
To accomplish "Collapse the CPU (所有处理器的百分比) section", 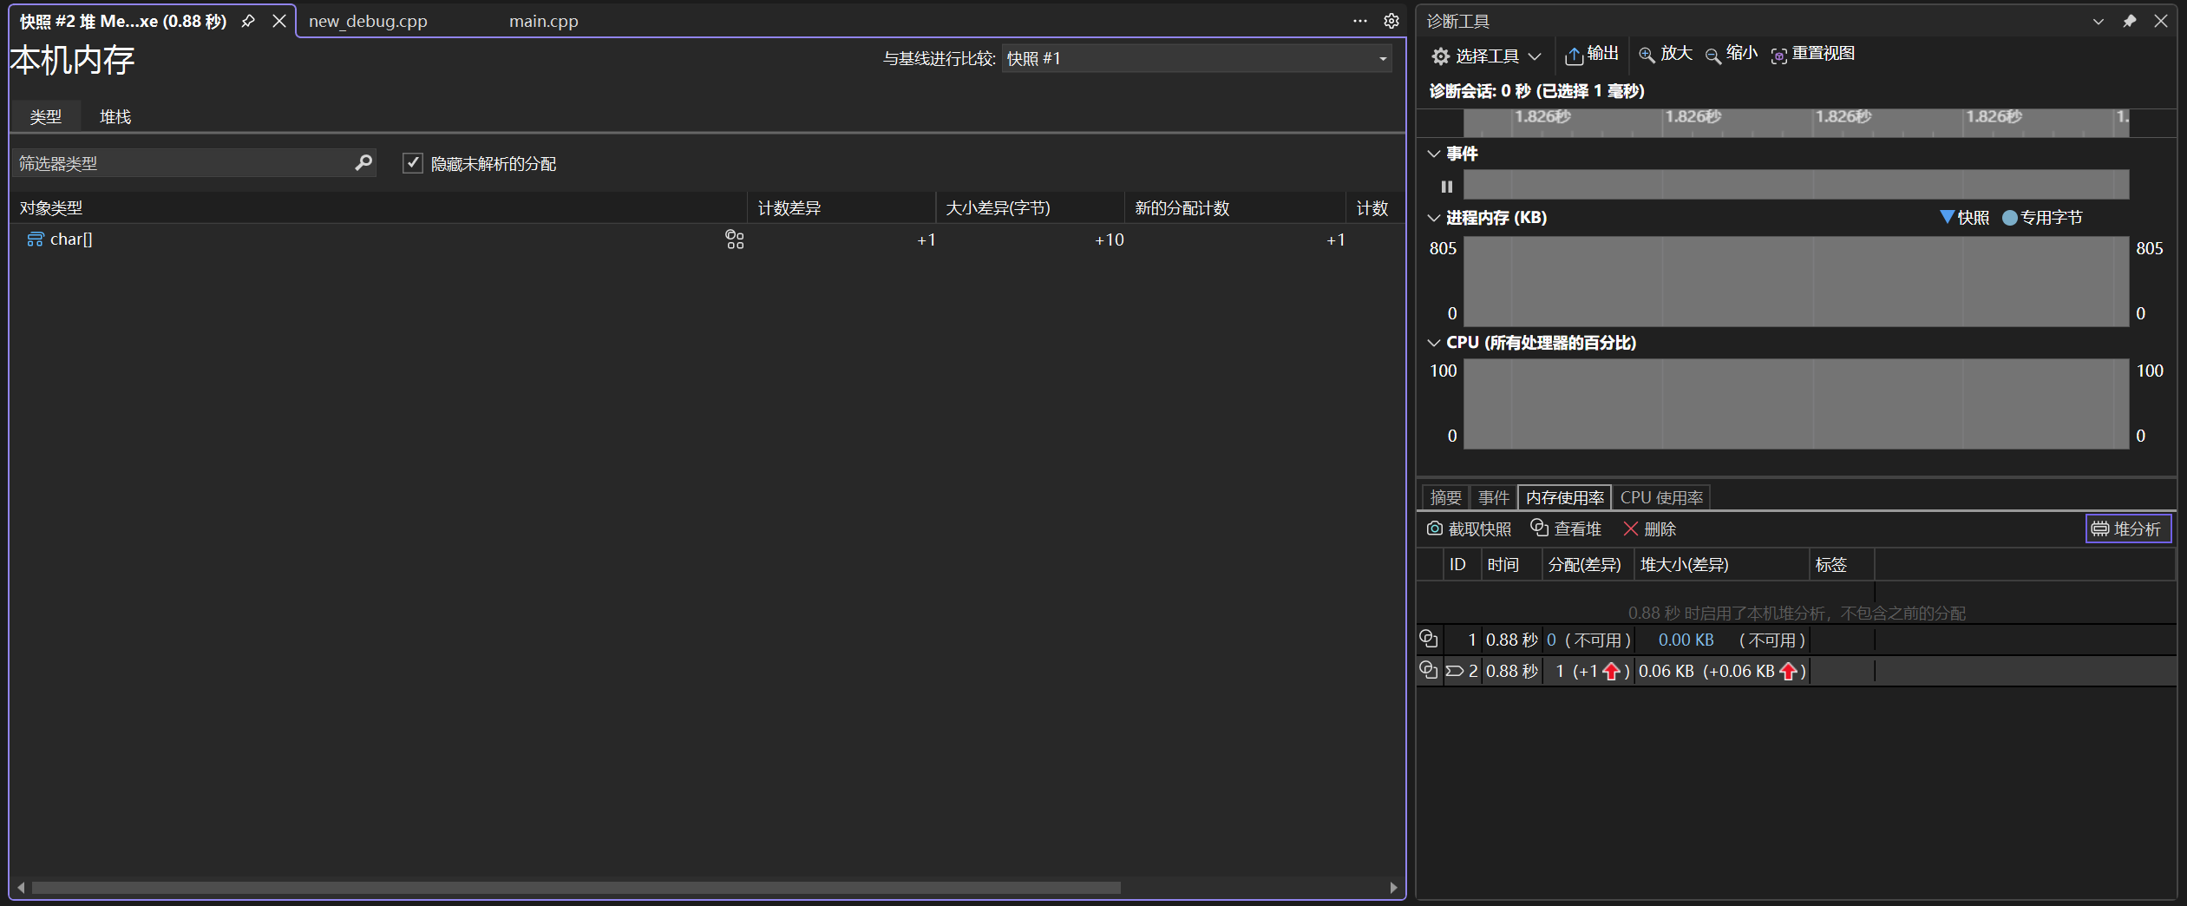I will 1433,343.
